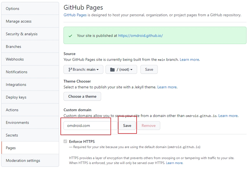249x169 pixels.
Task: Open the Secrets settings page
Action: (x=30, y=135)
